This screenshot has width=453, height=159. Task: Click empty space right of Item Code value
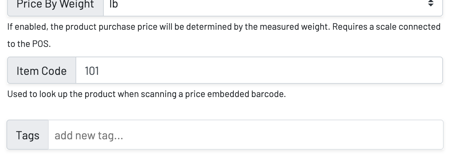286,71
